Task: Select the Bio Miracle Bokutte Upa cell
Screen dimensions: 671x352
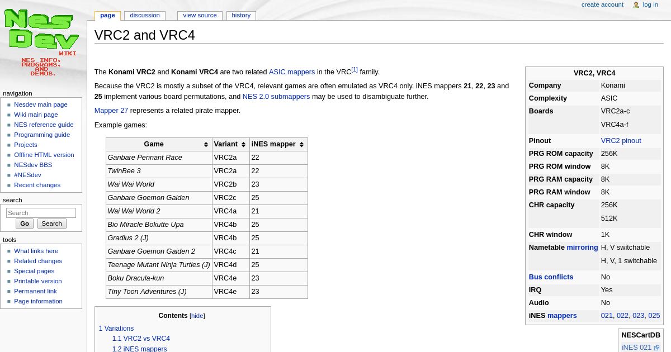Action: [x=159, y=225]
